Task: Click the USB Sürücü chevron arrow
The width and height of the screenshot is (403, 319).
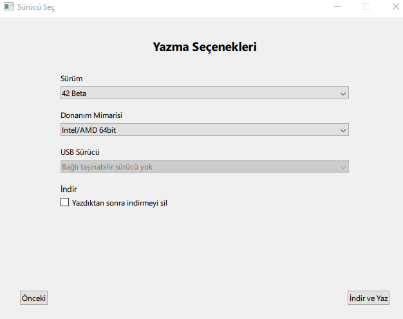Action: tap(342, 167)
